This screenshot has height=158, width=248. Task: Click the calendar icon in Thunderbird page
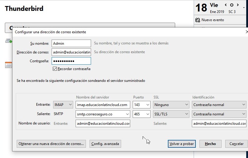coord(8,65)
